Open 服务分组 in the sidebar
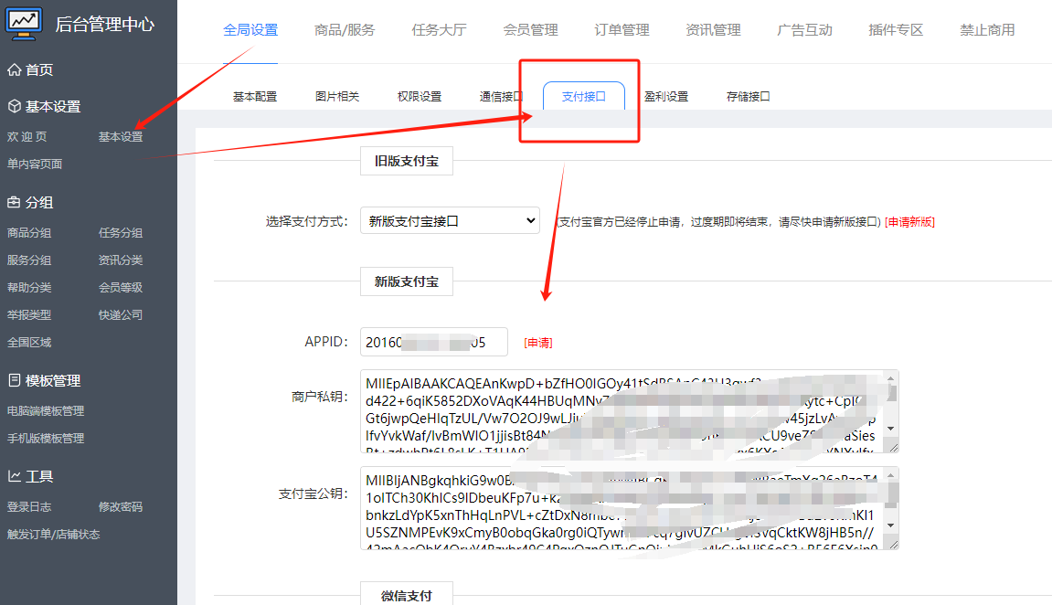Image resolution: width=1052 pixels, height=605 pixels. coord(29,260)
